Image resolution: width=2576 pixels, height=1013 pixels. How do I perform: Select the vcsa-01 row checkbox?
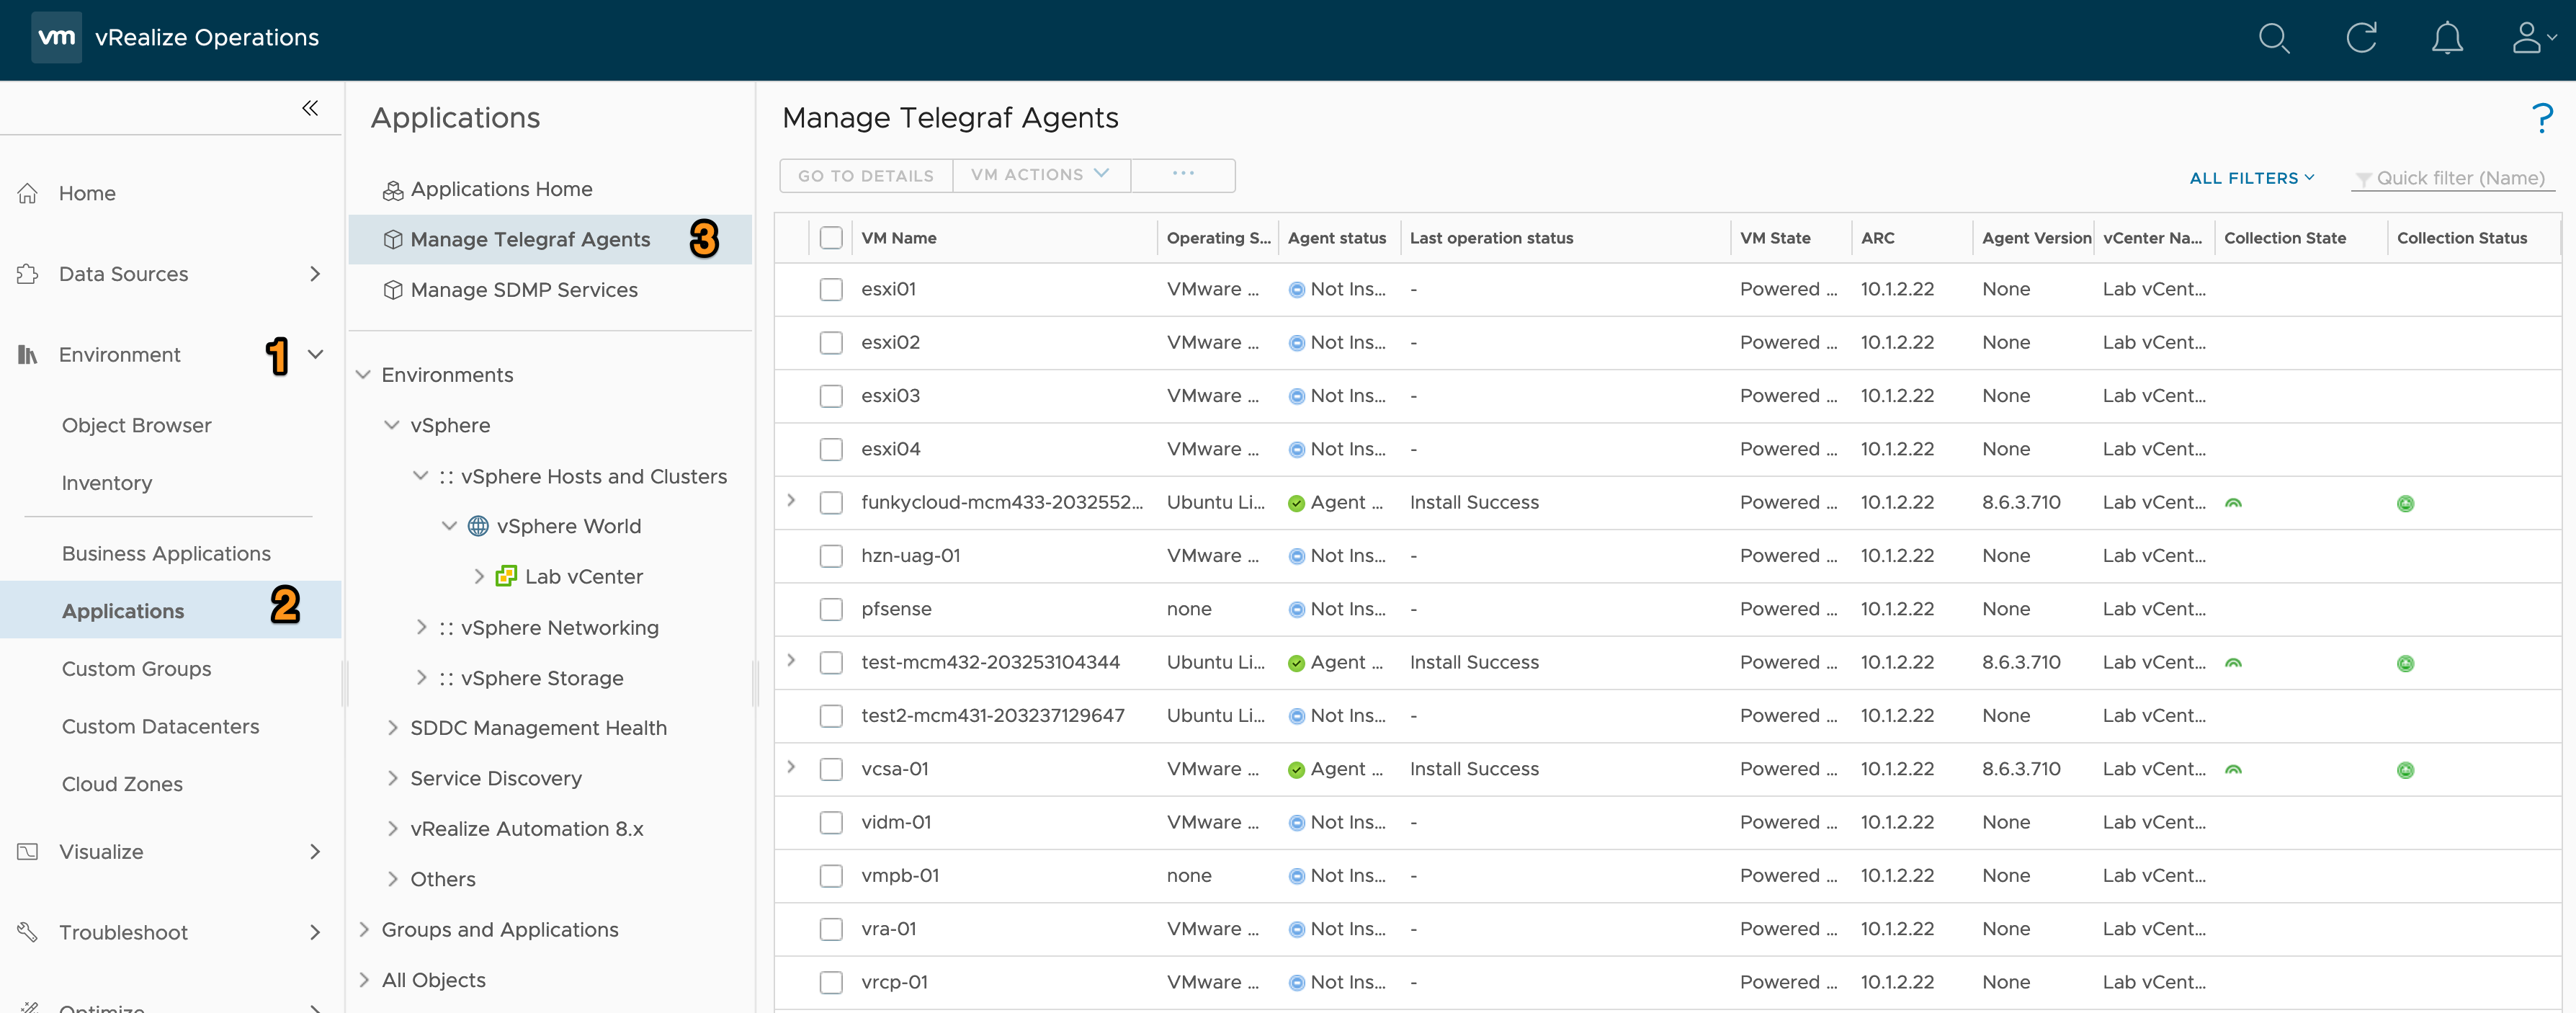click(x=831, y=769)
